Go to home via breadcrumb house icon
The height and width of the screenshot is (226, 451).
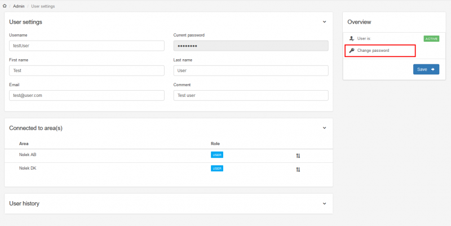point(5,6)
